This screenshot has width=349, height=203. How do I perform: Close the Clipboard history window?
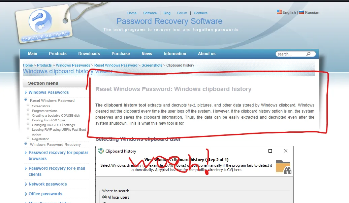286,151
